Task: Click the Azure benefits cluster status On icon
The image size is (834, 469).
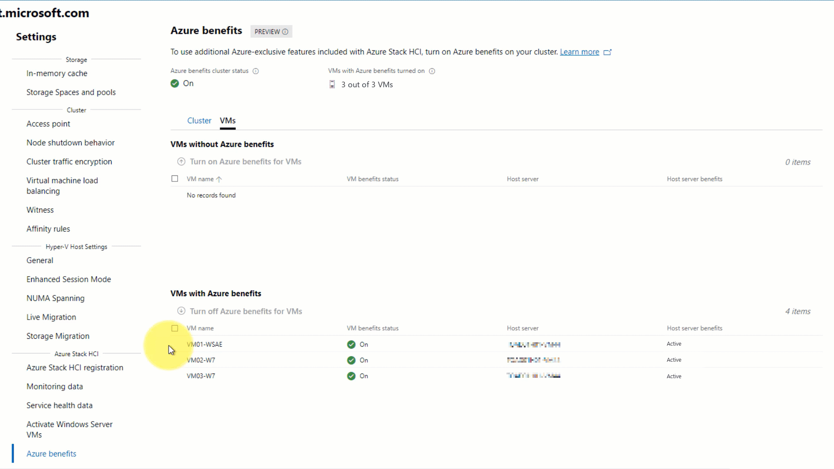Action: pyautogui.click(x=175, y=83)
